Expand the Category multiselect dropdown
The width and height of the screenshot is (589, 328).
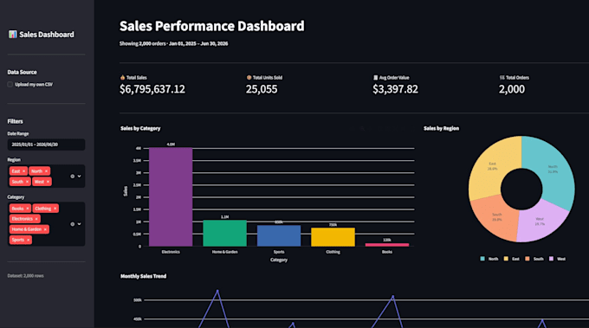click(80, 224)
